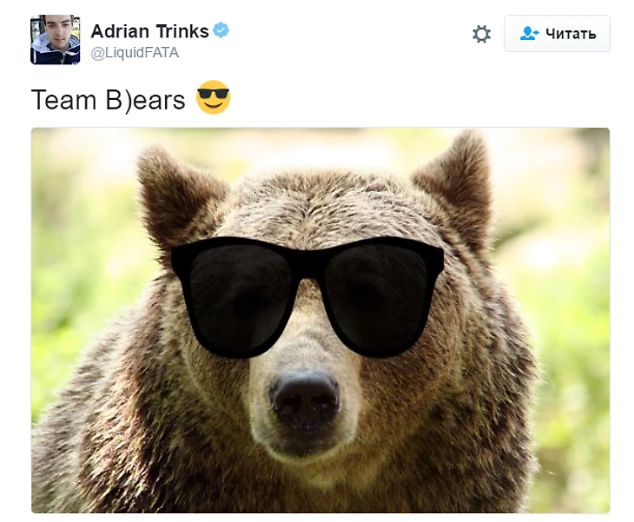Open the Adrian Trinks display name link
The image size is (634, 522).
click(x=149, y=31)
